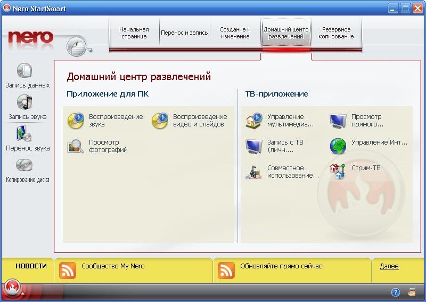Switch to Резервное копирование tab
Image resolution: width=426 pixels, height=302 pixels.
[336, 33]
